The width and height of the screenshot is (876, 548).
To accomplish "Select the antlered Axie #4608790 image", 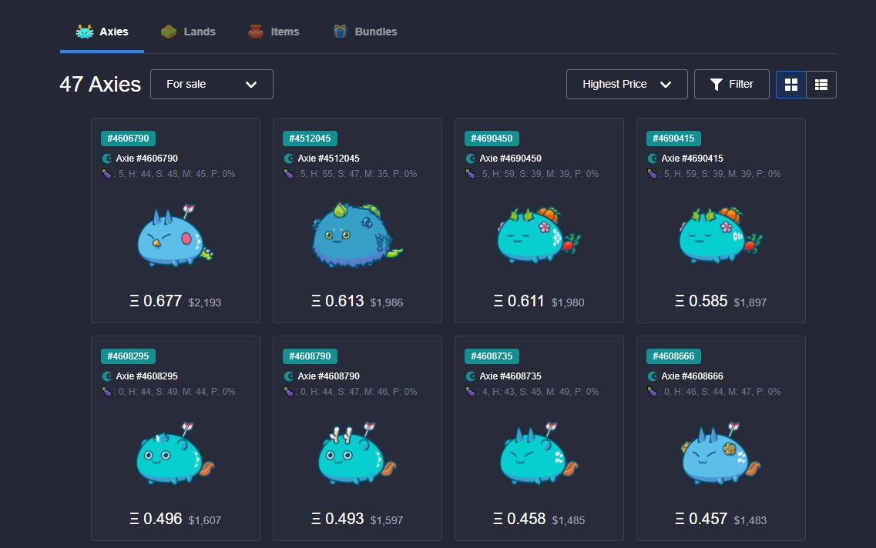I will click(x=357, y=453).
